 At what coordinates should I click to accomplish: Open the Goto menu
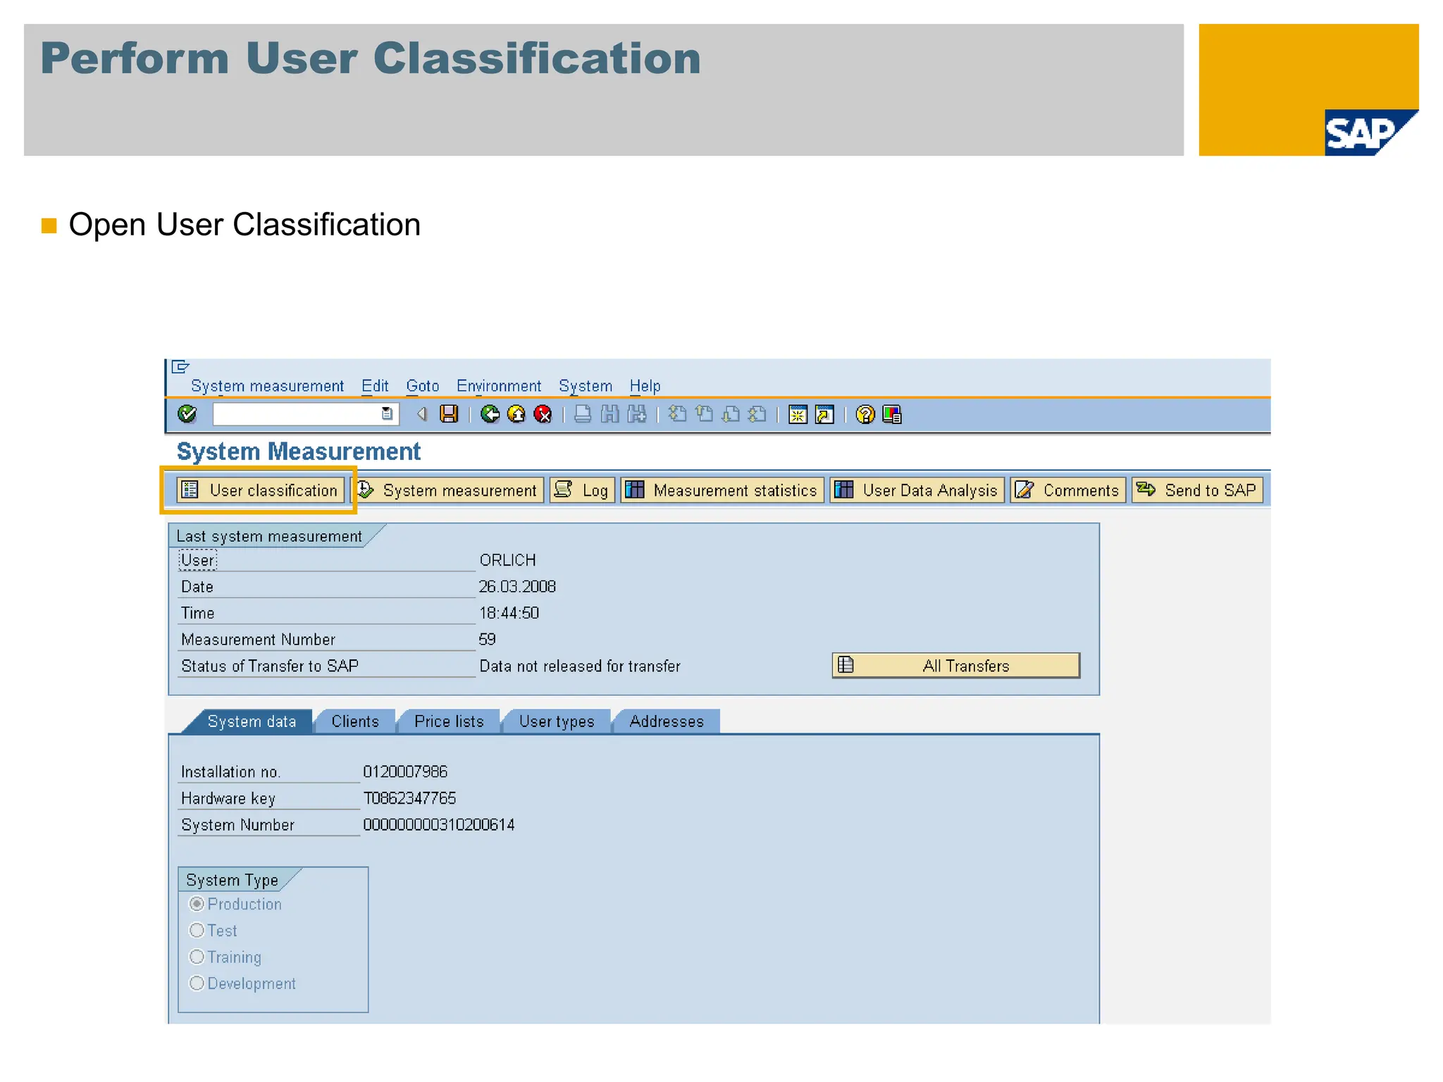coord(422,386)
